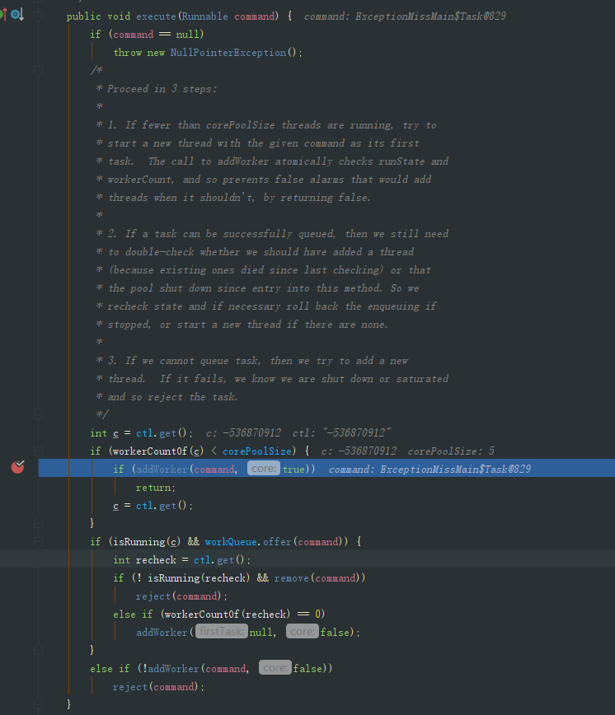Click the blue overridden-method gutter icon
The width and height of the screenshot is (615, 715).
(17, 15)
